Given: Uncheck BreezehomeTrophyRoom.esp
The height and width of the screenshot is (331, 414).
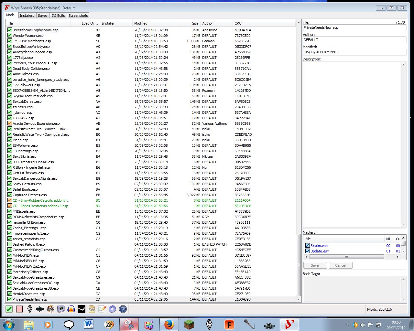Looking at the screenshot, I should coord(10,30).
